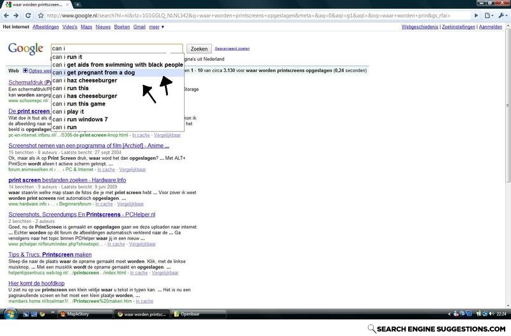
Task: Click in the Google search box
Action: tap(117, 49)
